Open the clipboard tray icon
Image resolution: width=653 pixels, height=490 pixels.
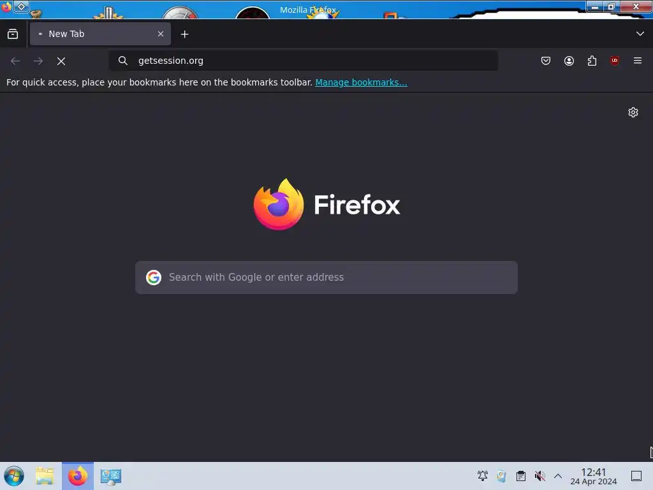[x=520, y=476]
